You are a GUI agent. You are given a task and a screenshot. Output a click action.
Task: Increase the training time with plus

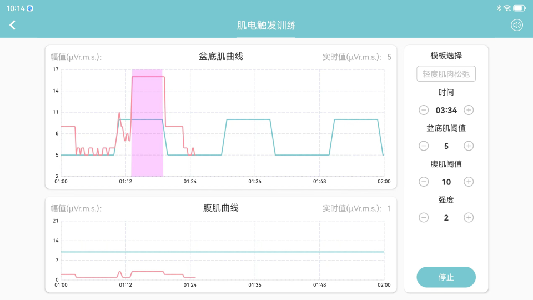tap(469, 110)
